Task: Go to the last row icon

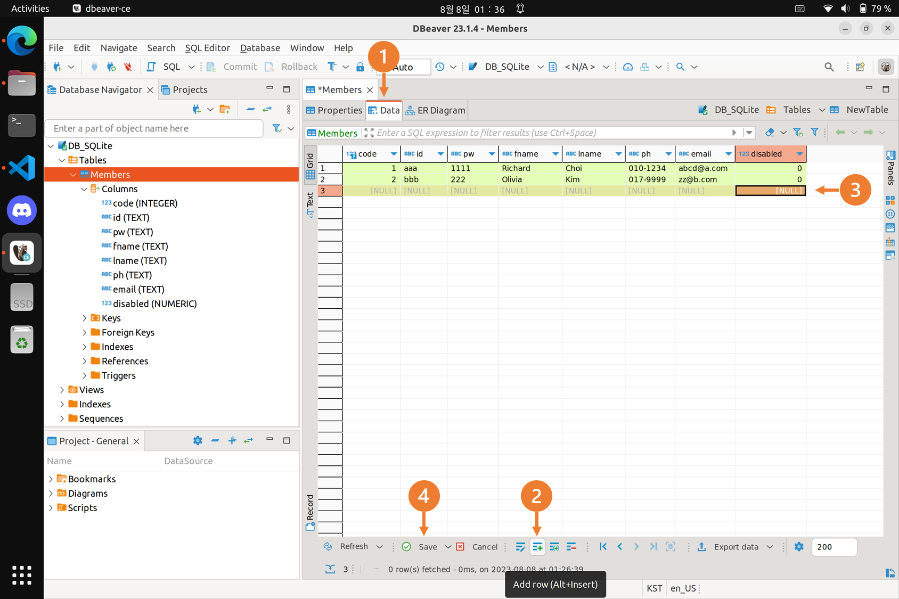Action: [x=653, y=547]
